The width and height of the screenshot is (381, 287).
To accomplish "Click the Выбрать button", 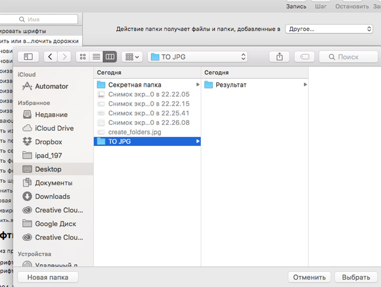I will pyautogui.click(x=356, y=277).
